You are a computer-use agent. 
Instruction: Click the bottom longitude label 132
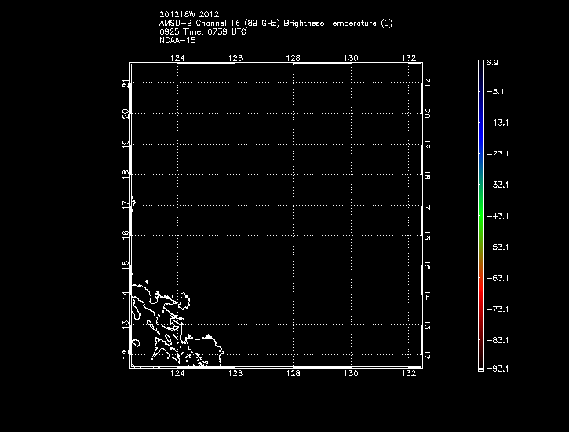click(x=409, y=373)
